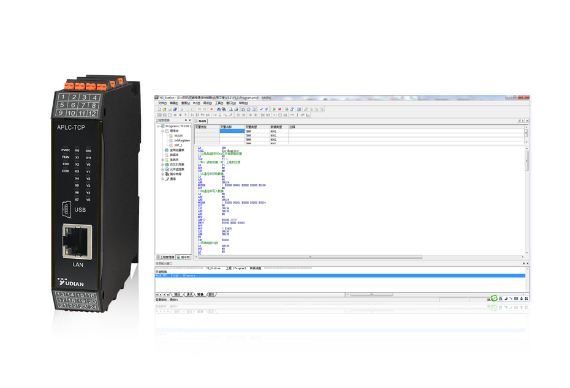Select InitRegister in the project tree

[x=182, y=140]
